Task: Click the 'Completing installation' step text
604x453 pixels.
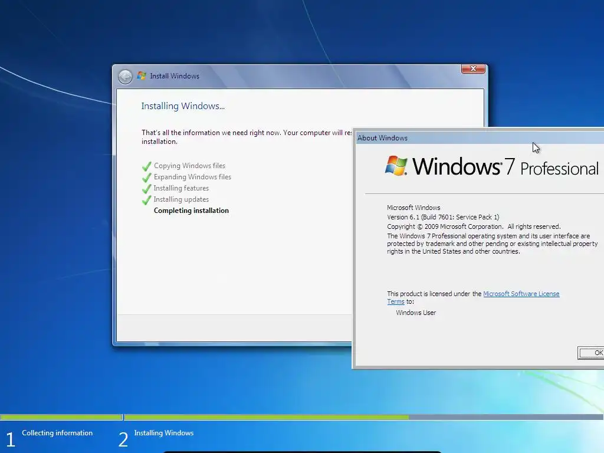Action: [x=191, y=211]
